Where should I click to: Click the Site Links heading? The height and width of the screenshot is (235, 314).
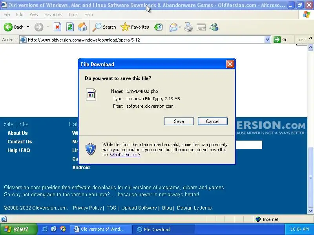point(16,124)
